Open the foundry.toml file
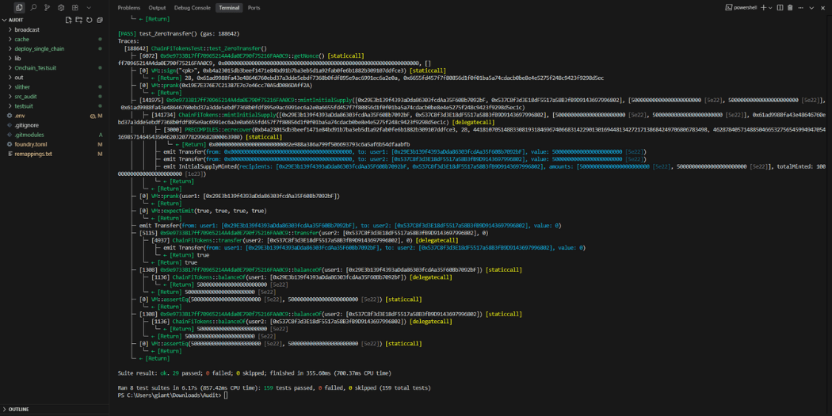The image size is (832, 416). [x=30, y=144]
